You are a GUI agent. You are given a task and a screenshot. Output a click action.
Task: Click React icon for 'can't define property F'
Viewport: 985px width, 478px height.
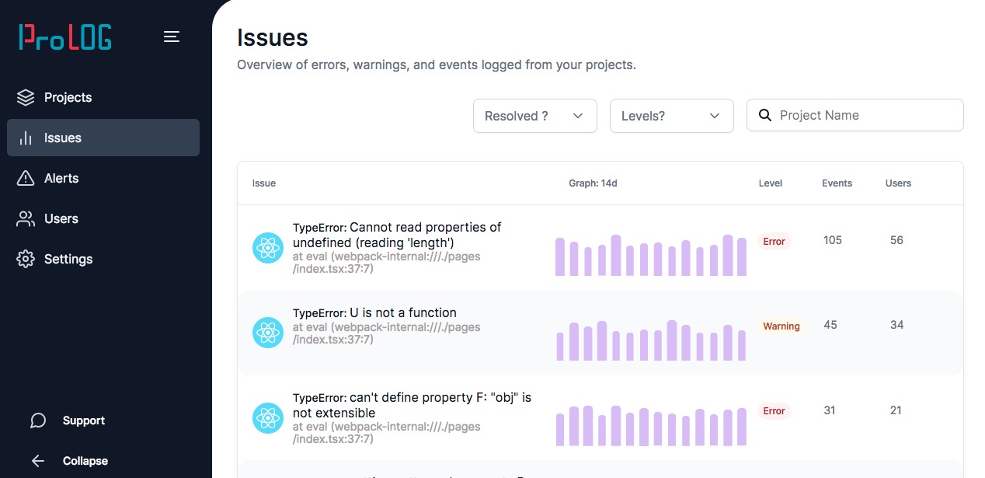tap(268, 418)
